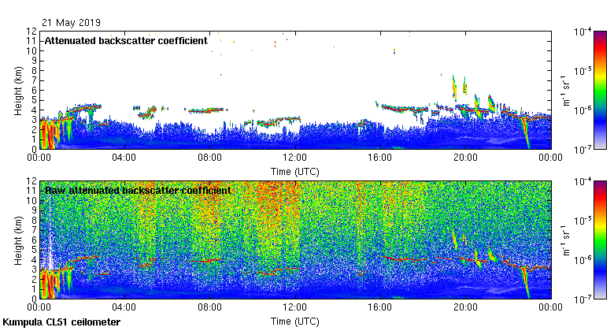Click the upper colorbar's 10⁻⁴ label
The width and height of the screenshot is (614, 331).
[583, 32]
